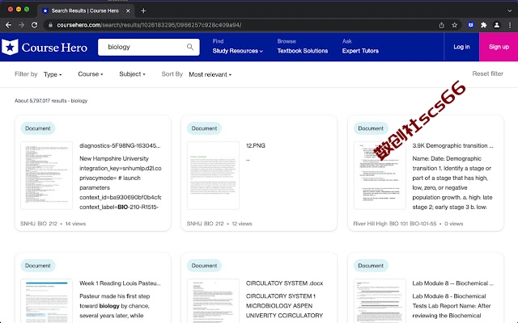518x323 pixels.
Task: Open the extensions puzzle icon
Action: tap(484, 25)
